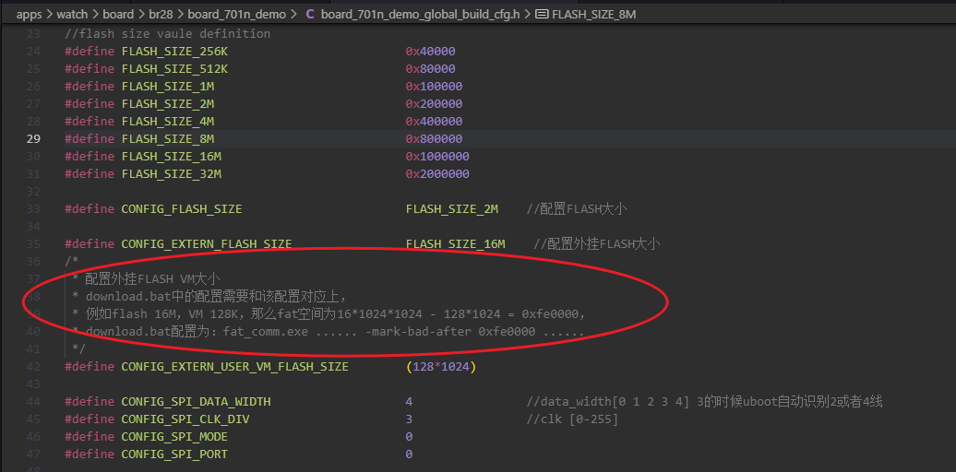
Task: Open the apps breadcrumb segment
Action: pyautogui.click(x=29, y=14)
